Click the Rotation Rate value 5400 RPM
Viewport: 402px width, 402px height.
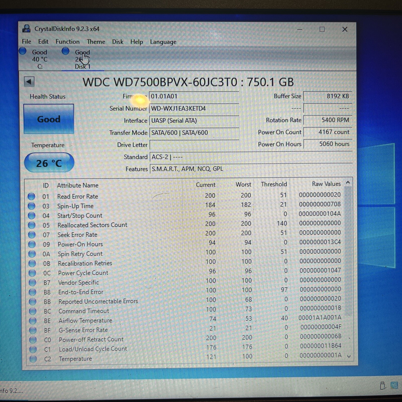pos(327,120)
